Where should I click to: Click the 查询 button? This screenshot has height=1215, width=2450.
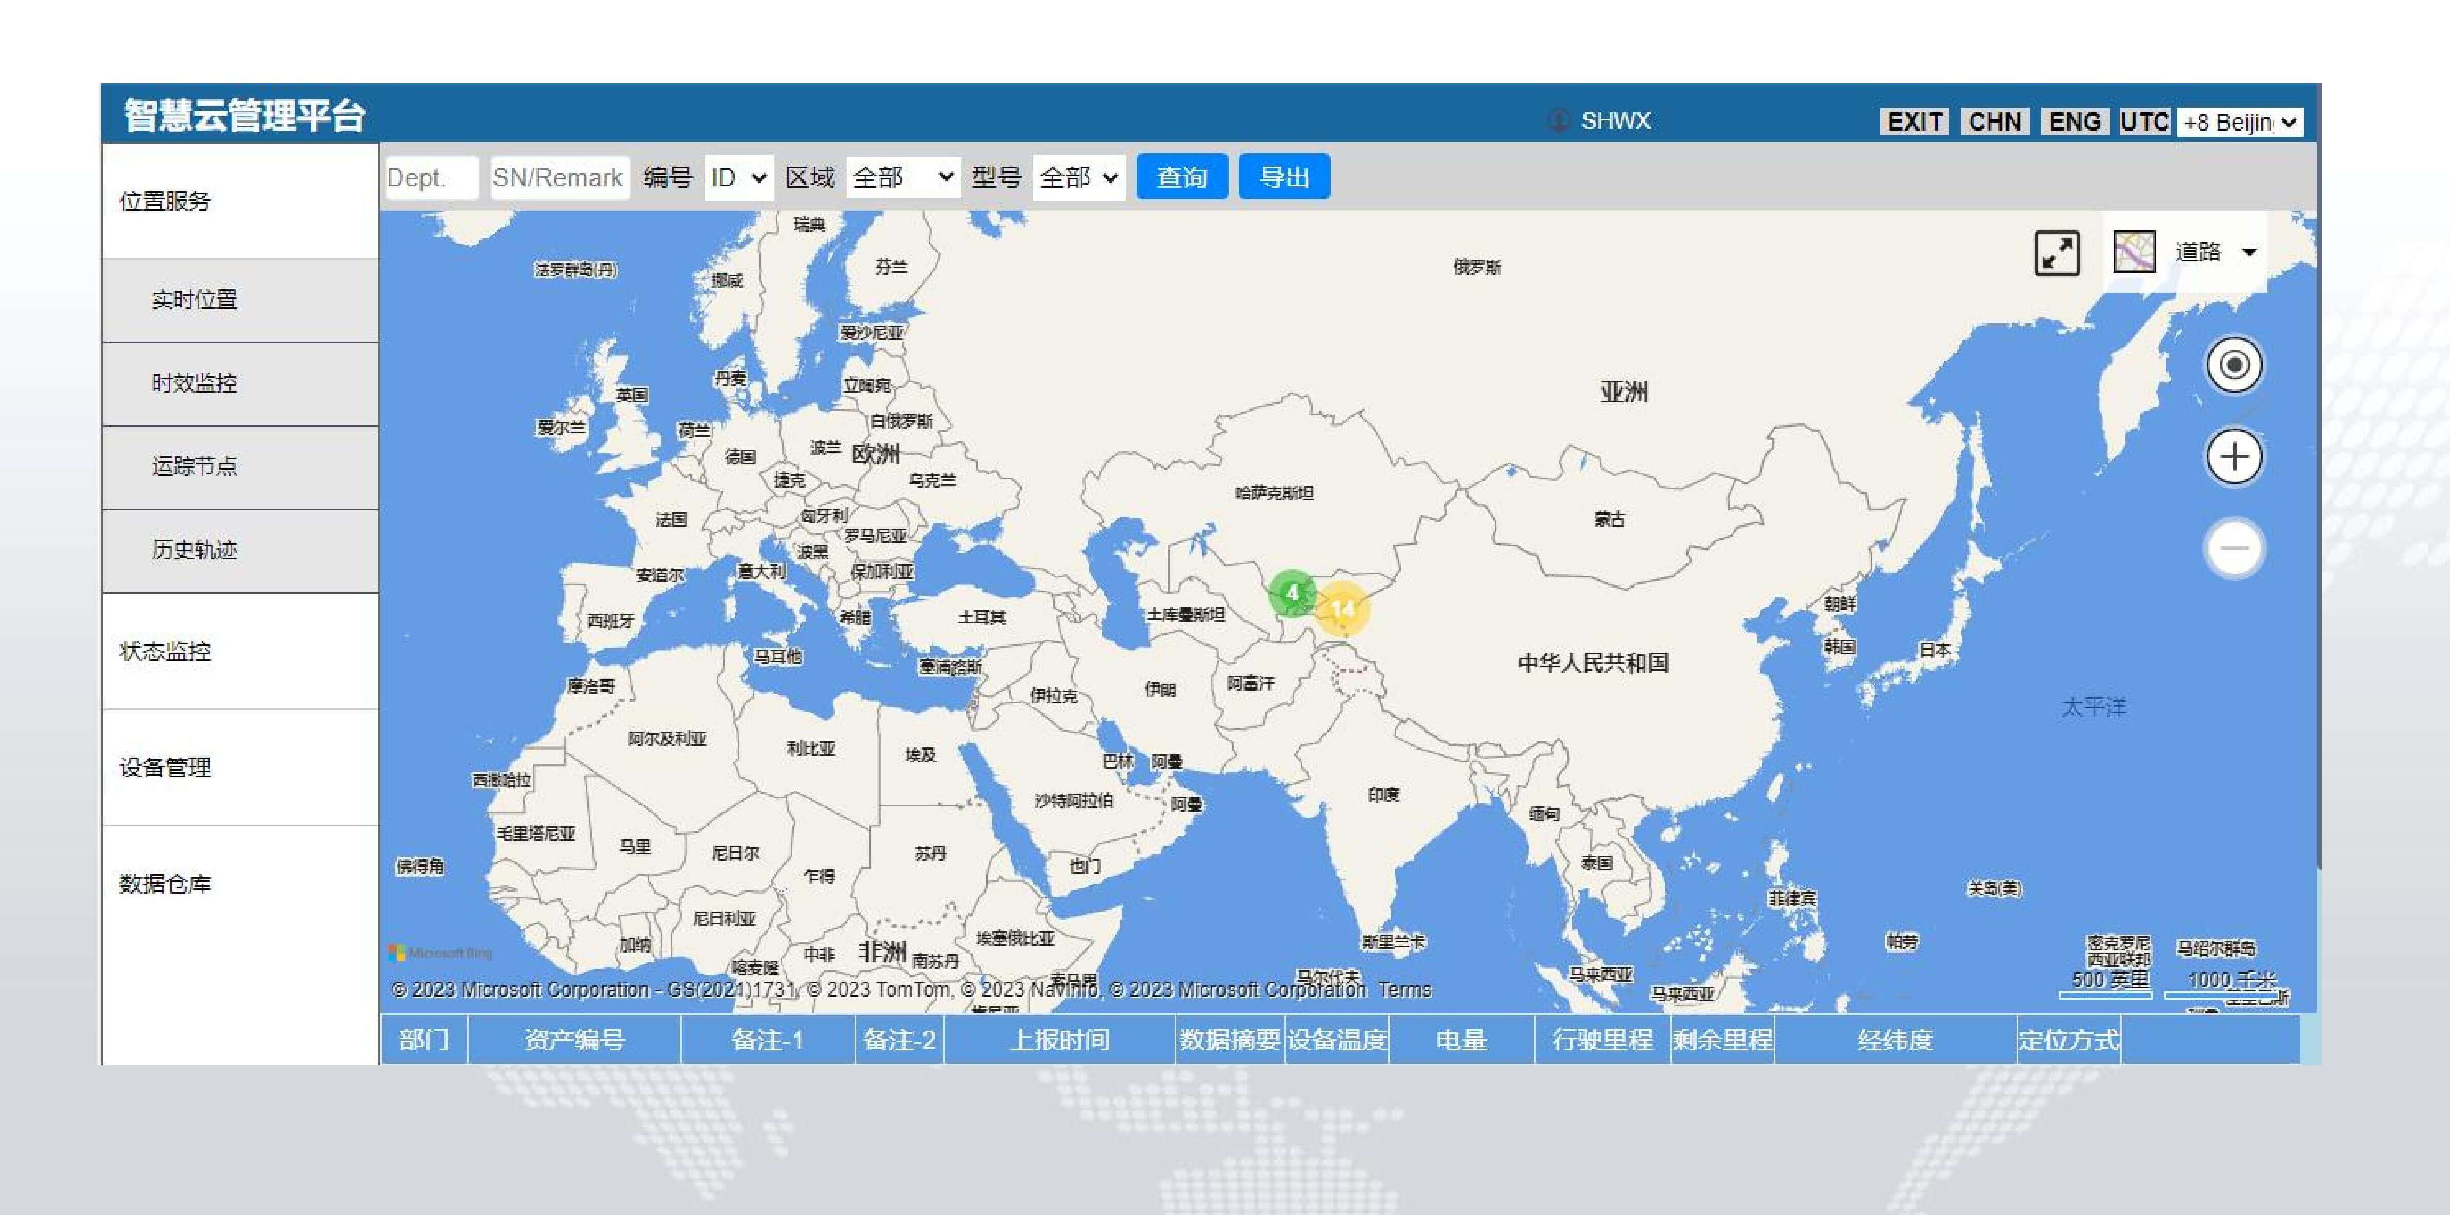pos(1181,178)
